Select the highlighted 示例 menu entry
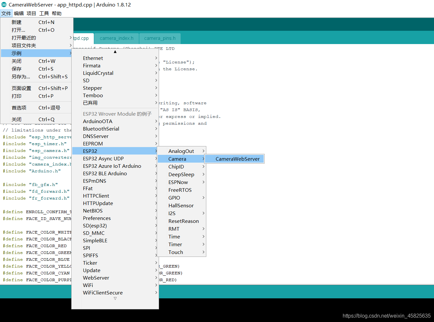Image resolution: width=434 pixels, height=322 pixels. [37, 53]
